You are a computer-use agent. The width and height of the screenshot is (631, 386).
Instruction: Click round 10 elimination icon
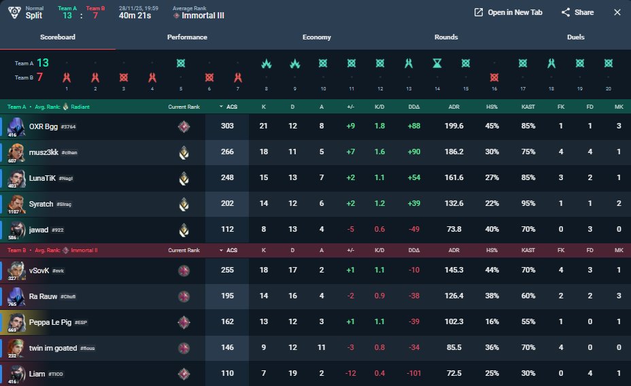click(323, 63)
